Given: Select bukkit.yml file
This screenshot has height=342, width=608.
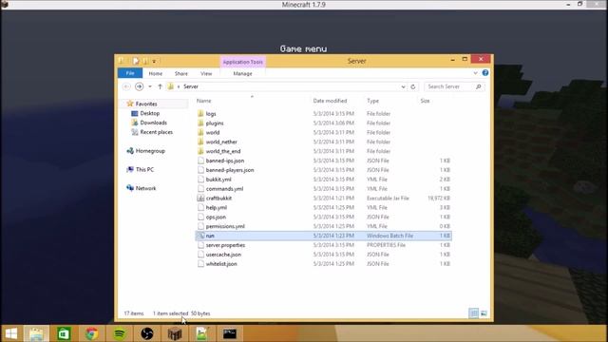Looking at the screenshot, I should 218,180.
